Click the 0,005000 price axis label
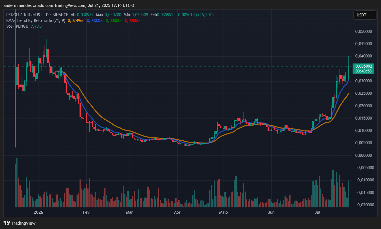The height and width of the screenshot is (229, 381). (x=363, y=143)
